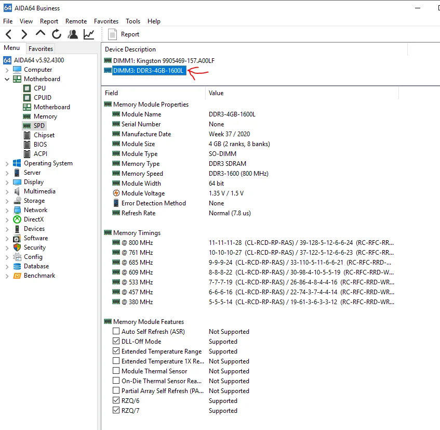Expand the Multimedia tree node
The image size is (440, 430).
7,192
